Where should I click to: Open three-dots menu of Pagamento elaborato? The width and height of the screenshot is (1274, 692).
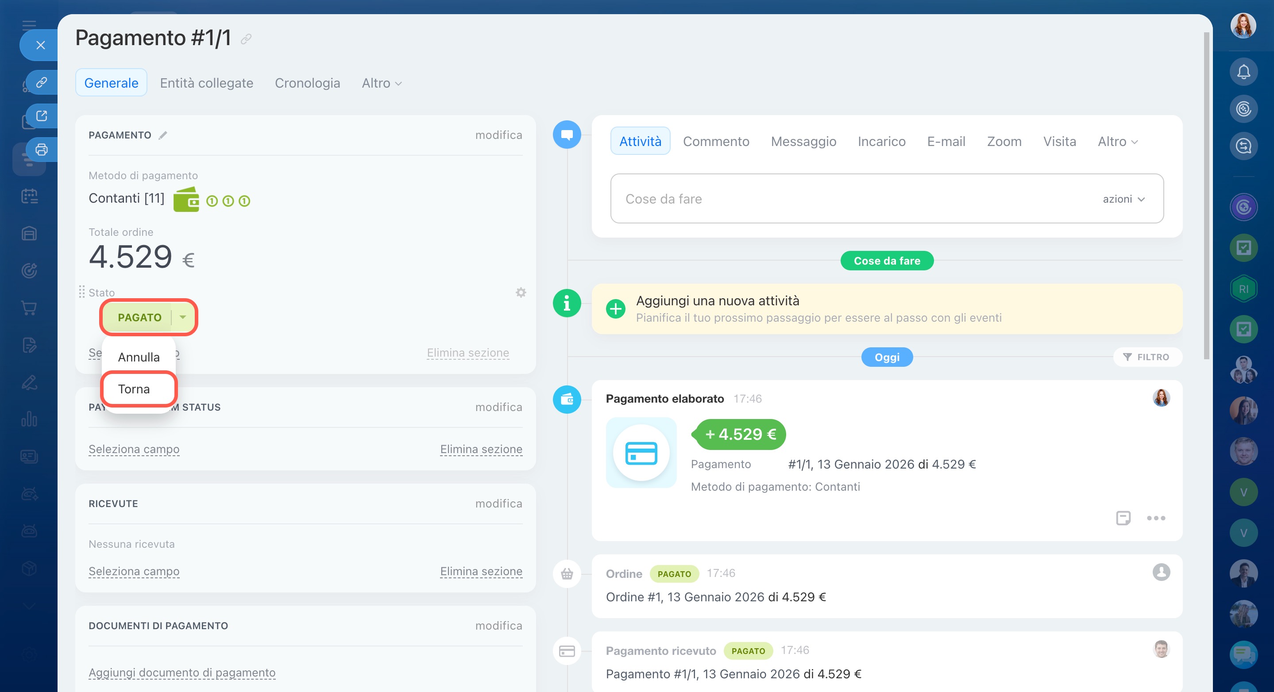[x=1156, y=518]
